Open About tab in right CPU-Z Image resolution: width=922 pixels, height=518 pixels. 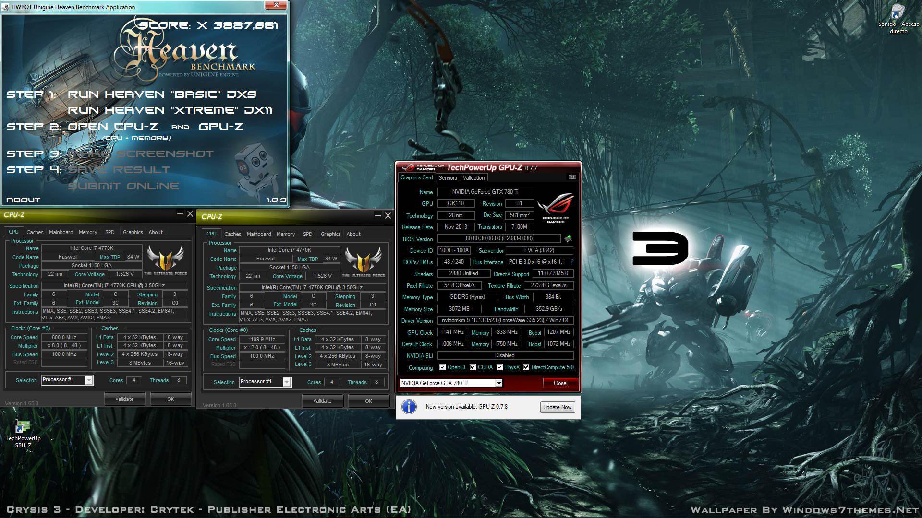click(x=353, y=234)
